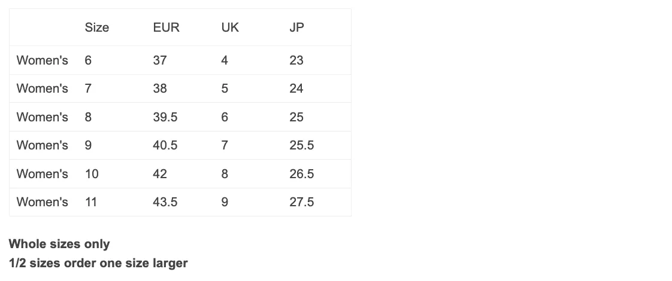
Task: Click the UK column header
Action: [x=230, y=28]
